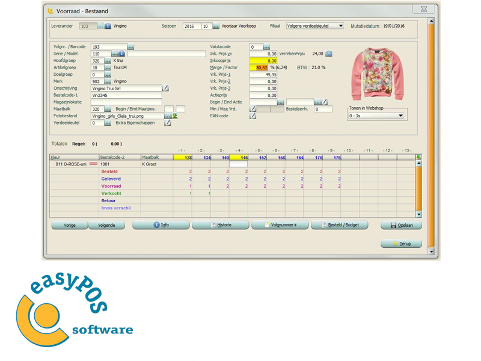Open Besteld / Budget button
Image resolution: width=481 pixels, height=361 pixels.
point(340,224)
